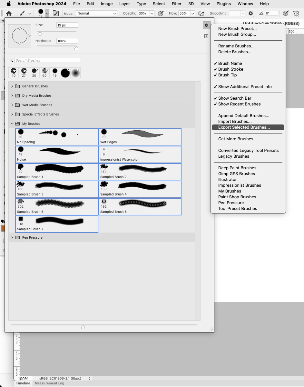304x387 pixels.
Task: Select the recent brush labeled 30
Action: coord(34,73)
